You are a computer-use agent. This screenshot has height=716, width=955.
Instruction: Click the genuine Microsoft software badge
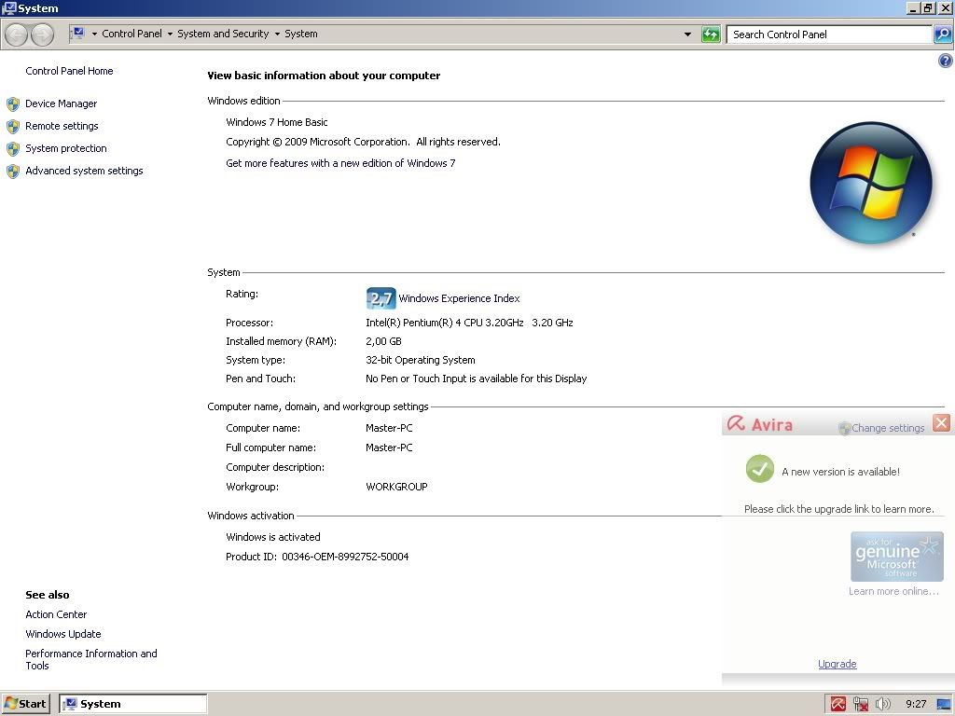(896, 557)
